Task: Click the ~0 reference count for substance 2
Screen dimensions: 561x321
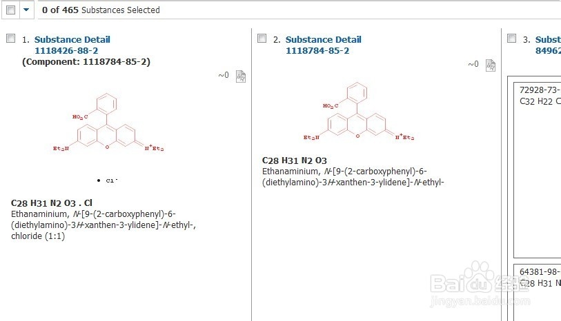Action: (473, 64)
